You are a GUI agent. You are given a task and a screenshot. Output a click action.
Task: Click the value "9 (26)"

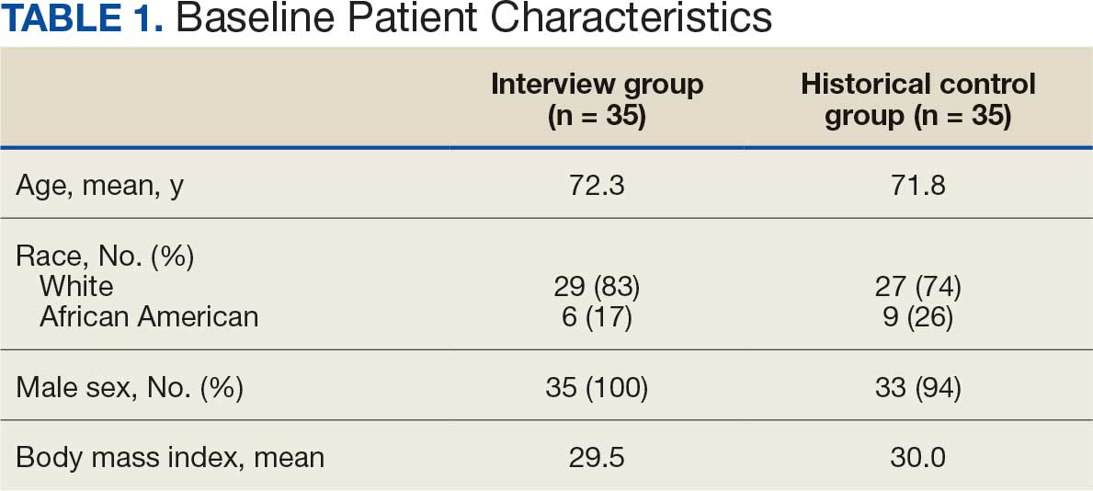pos(917,317)
